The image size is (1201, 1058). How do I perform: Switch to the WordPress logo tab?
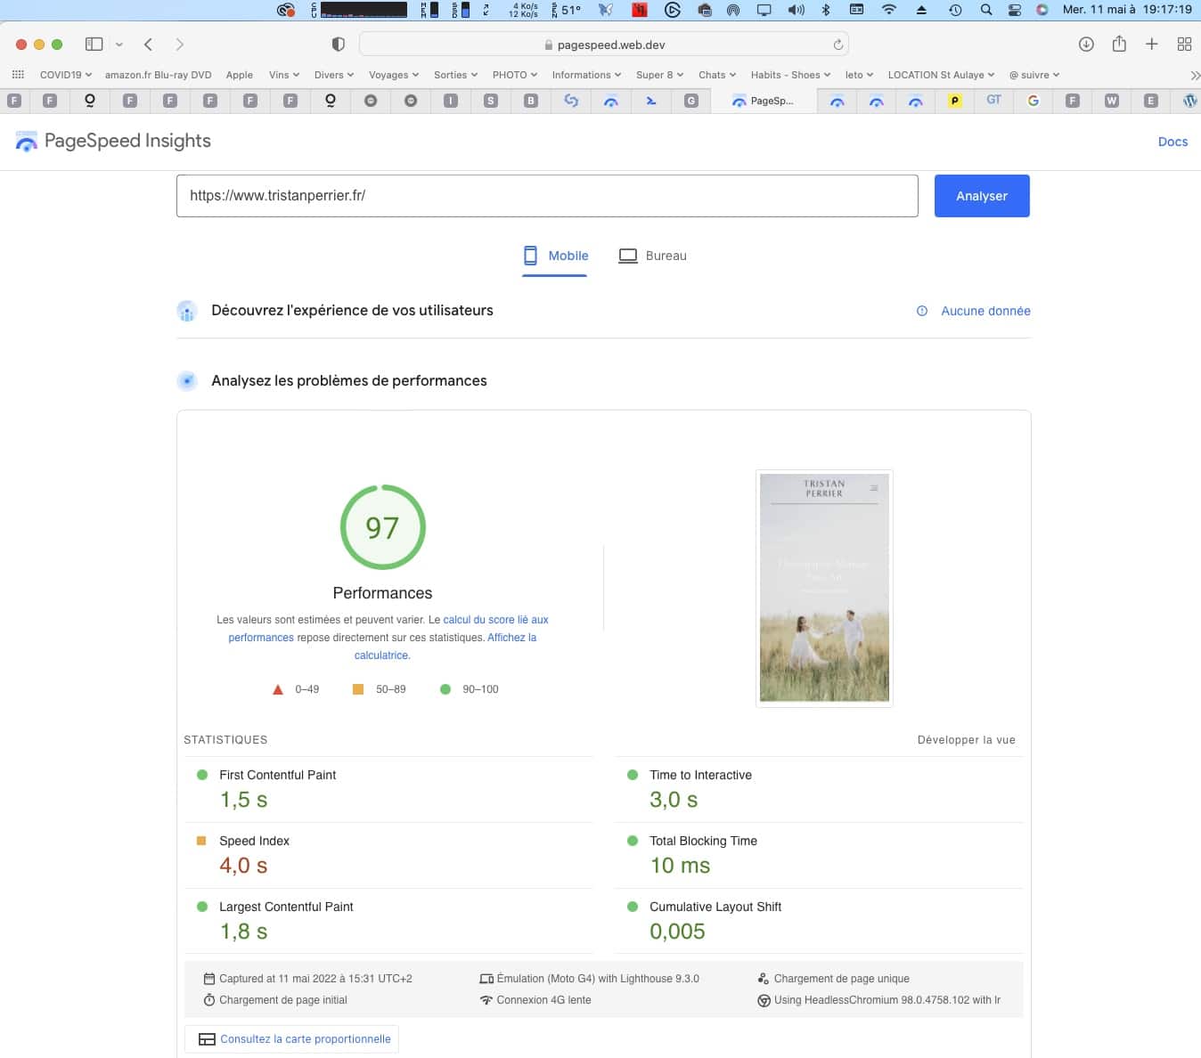[x=1189, y=101]
